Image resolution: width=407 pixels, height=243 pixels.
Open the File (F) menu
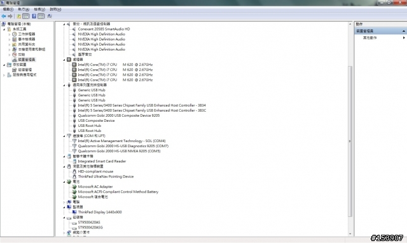8,10
